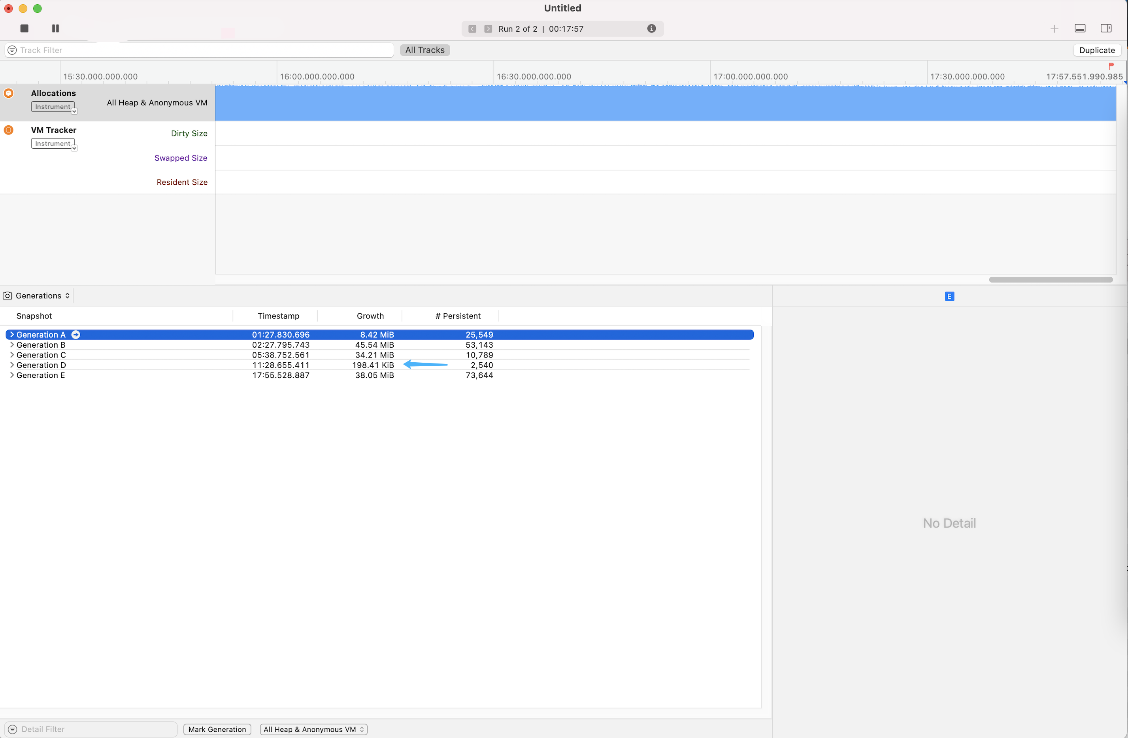Viewport: 1128px width, 738px height.
Task: Open the run info icon
Action: 652,28
